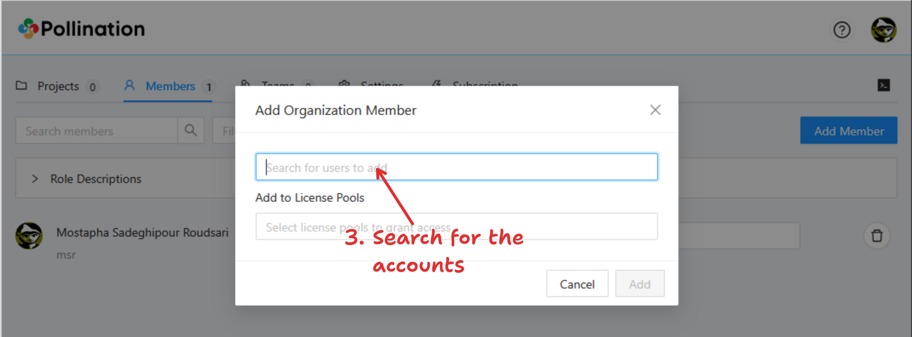
Task: Select the Members tab
Action: 170,86
